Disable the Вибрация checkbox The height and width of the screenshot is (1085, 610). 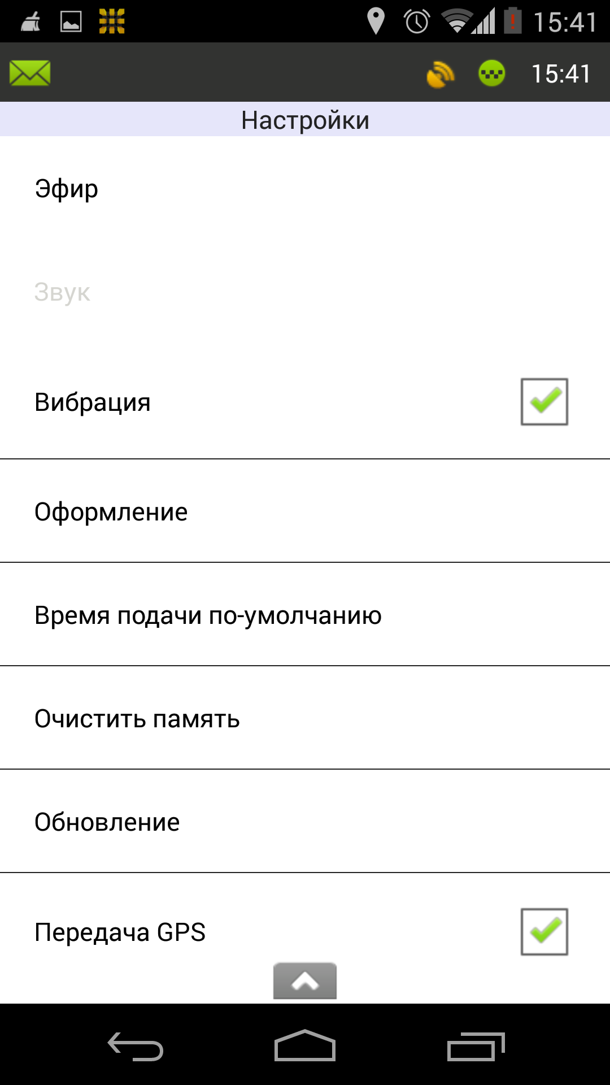(x=544, y=402)
